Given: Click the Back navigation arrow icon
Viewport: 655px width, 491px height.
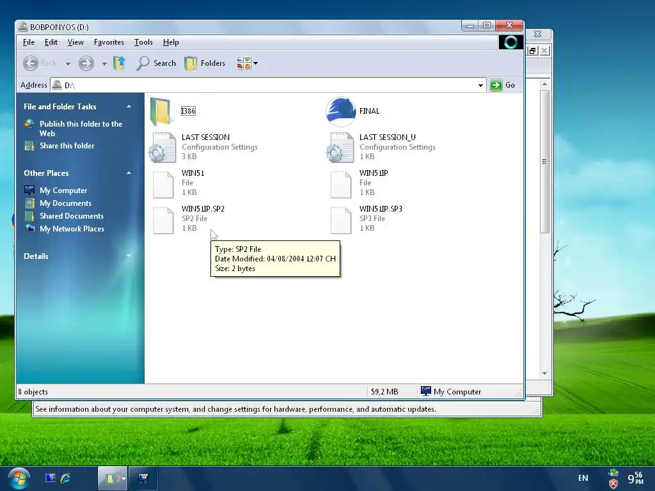Looking at the screenshot, I should pos(31,63).
